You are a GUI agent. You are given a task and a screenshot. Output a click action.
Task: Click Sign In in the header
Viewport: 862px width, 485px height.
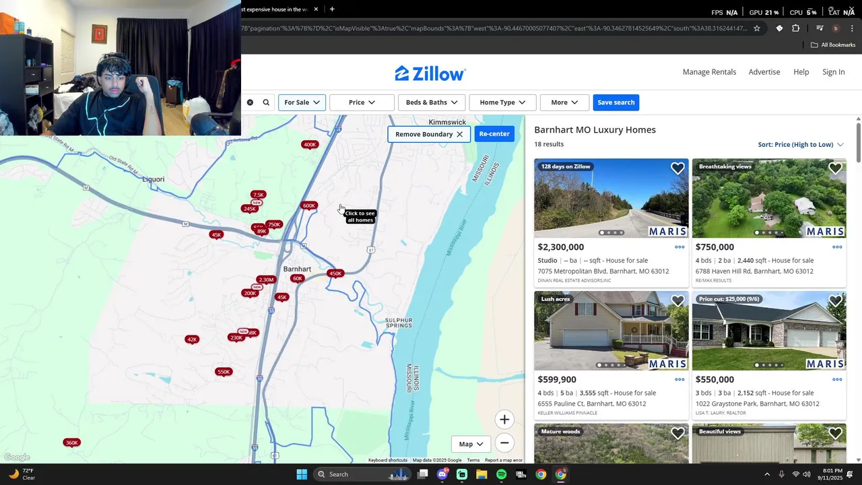(x=833, y=72)
